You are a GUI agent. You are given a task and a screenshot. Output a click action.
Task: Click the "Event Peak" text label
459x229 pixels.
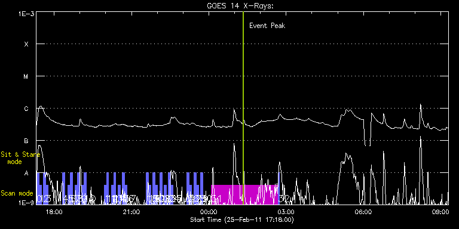tap(267, 26)
